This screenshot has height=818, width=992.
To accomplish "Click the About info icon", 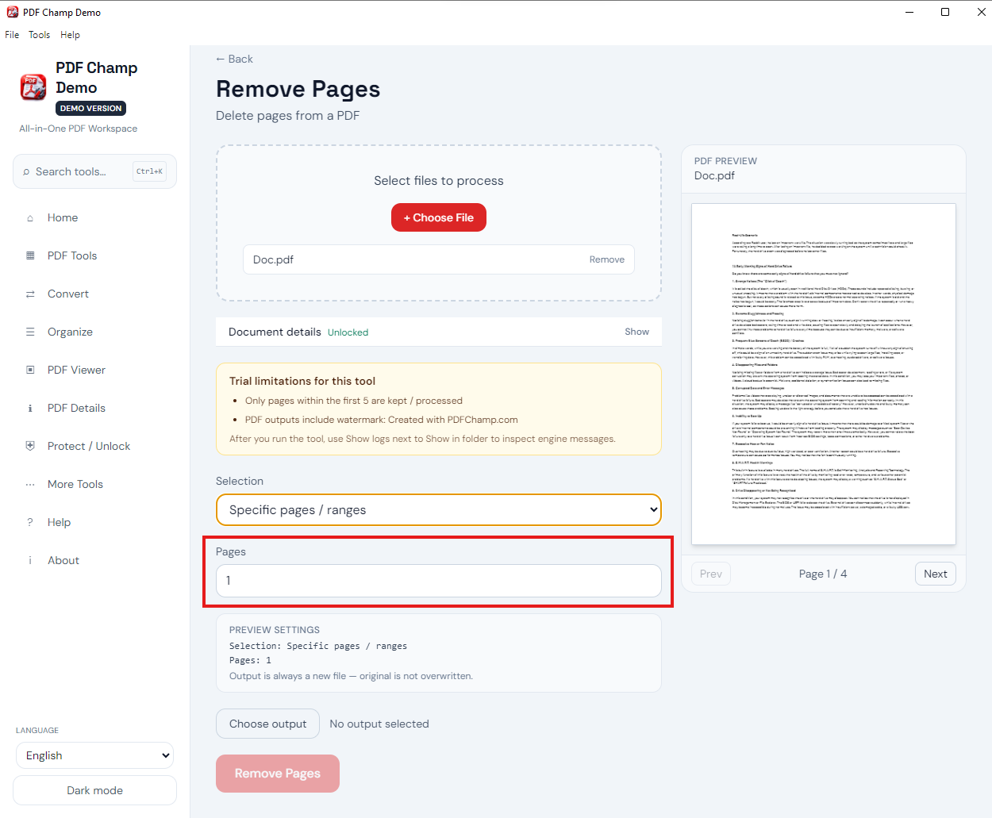I will click(30, 560).
